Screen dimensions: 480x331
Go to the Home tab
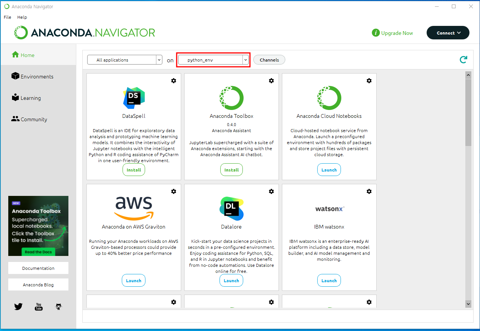38,55
